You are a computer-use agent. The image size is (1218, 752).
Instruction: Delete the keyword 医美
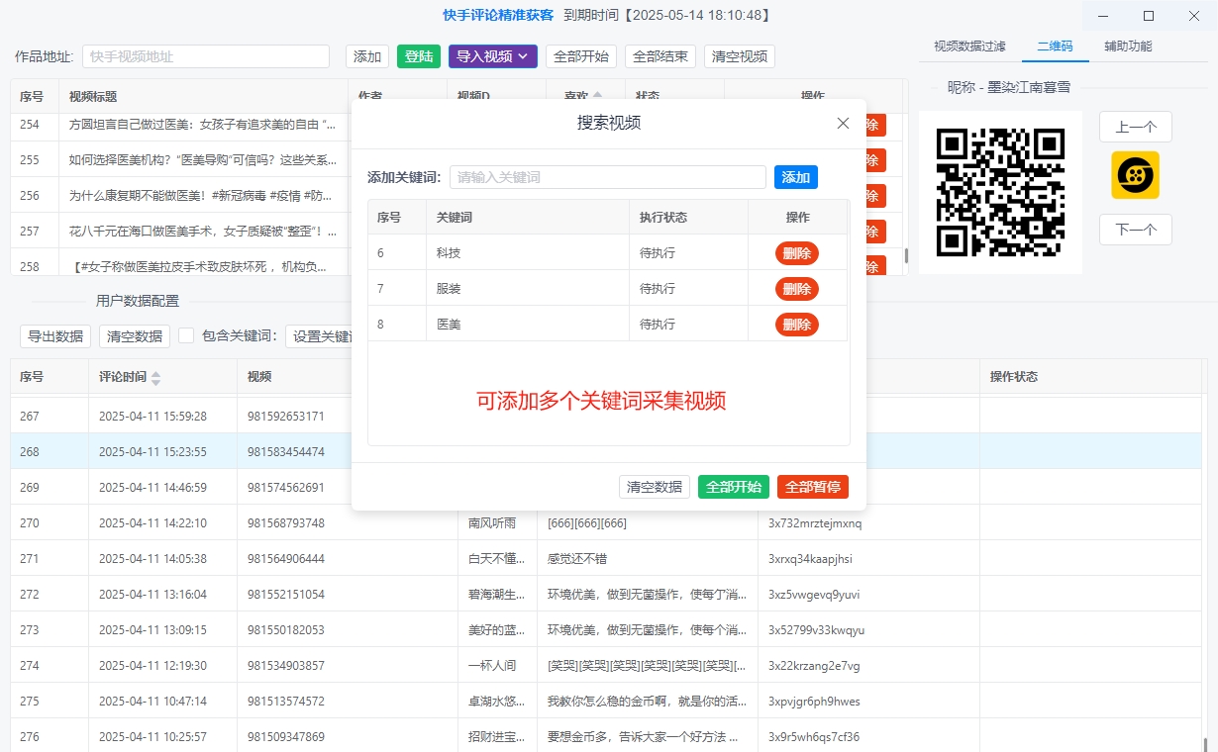pos(797,324)
